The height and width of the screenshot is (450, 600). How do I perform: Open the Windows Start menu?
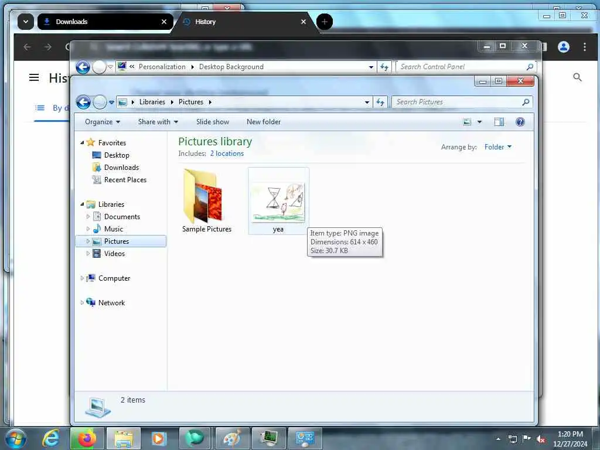tap(16, 438)
